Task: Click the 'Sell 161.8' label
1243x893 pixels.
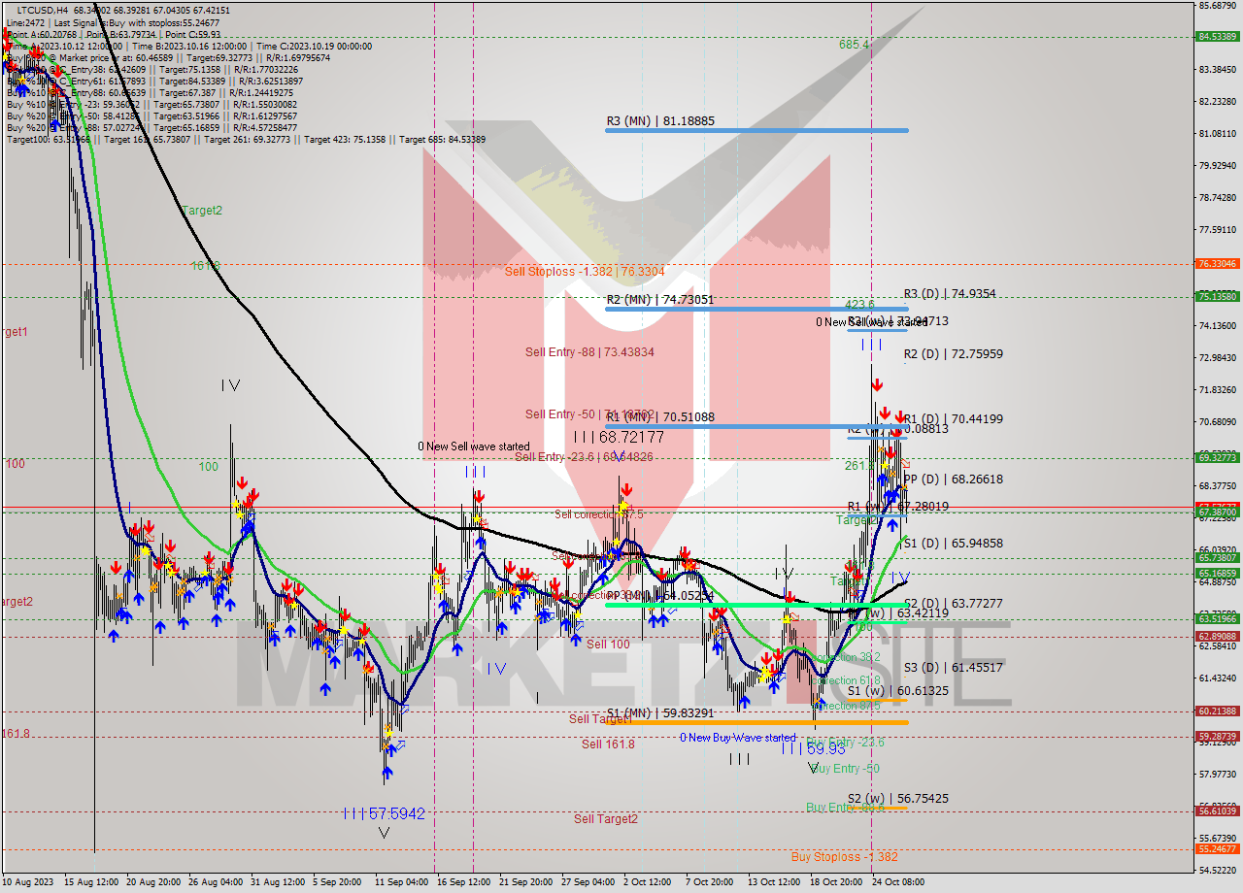Action: (x=608, y=744)
